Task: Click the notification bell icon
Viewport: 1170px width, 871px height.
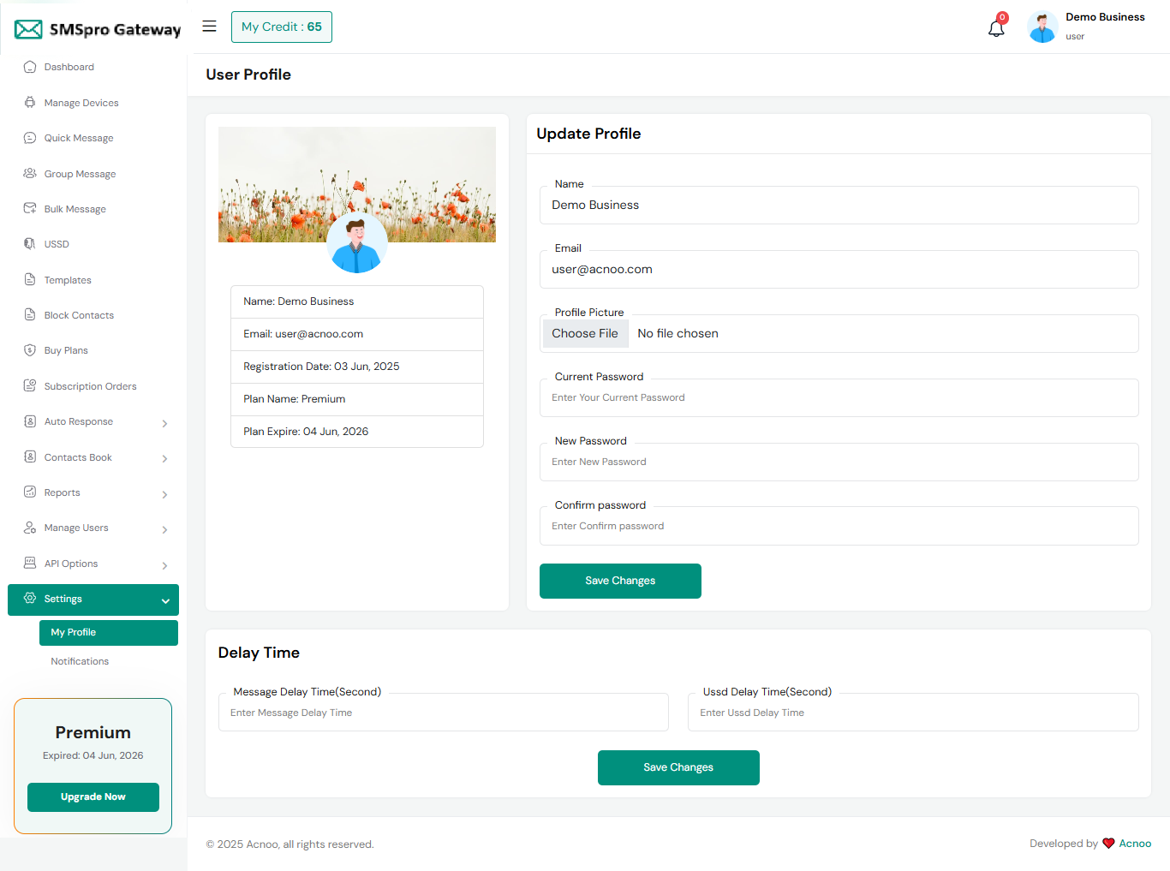Action: coord(995,28)
